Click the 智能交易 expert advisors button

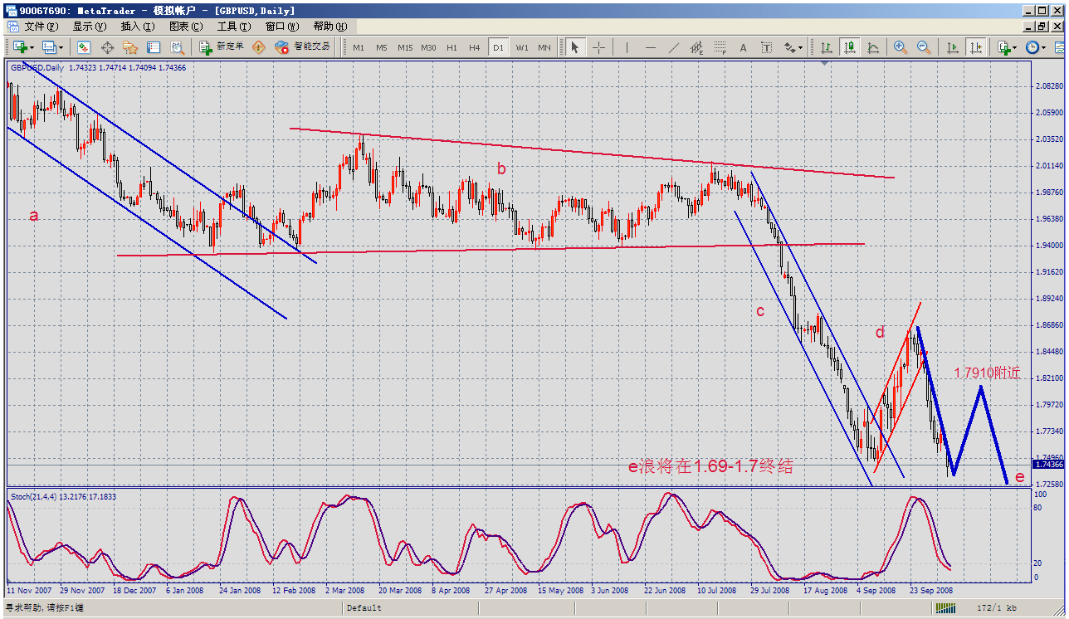click(x=302, y=47)
